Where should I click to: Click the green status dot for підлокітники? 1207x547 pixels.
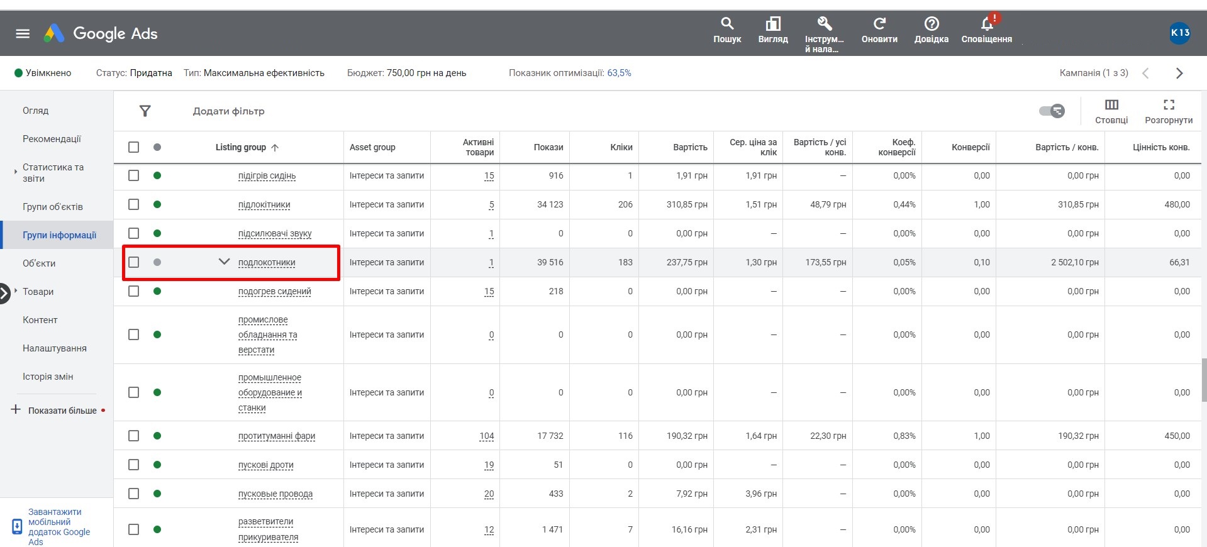coord(157,204)
